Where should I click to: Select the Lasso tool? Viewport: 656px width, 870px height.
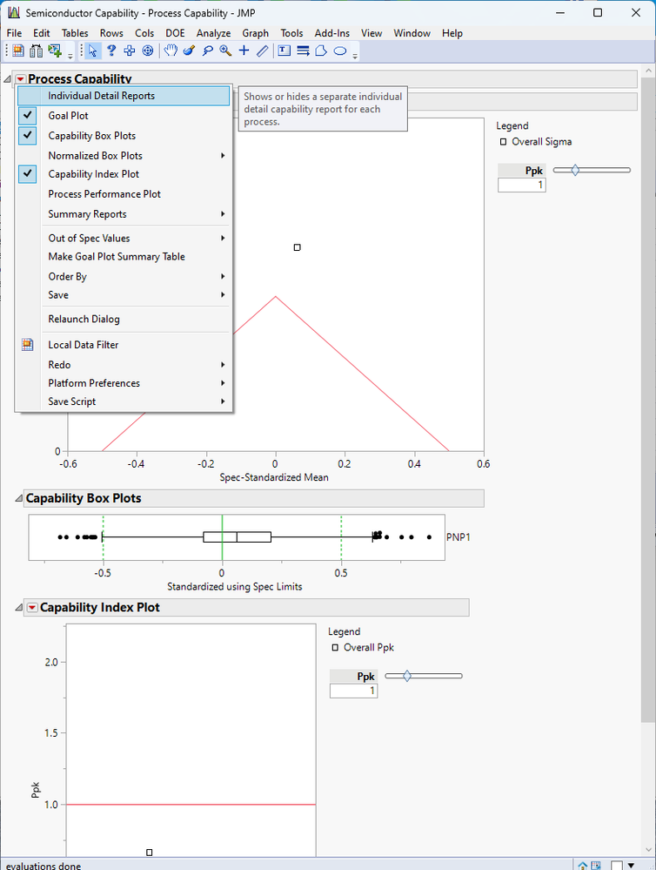[207, 51]
